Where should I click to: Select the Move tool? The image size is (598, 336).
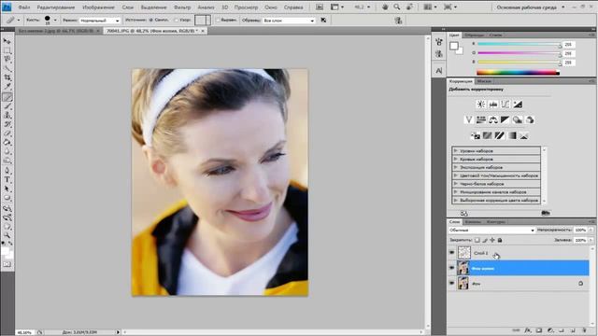[x=7, y=41]
